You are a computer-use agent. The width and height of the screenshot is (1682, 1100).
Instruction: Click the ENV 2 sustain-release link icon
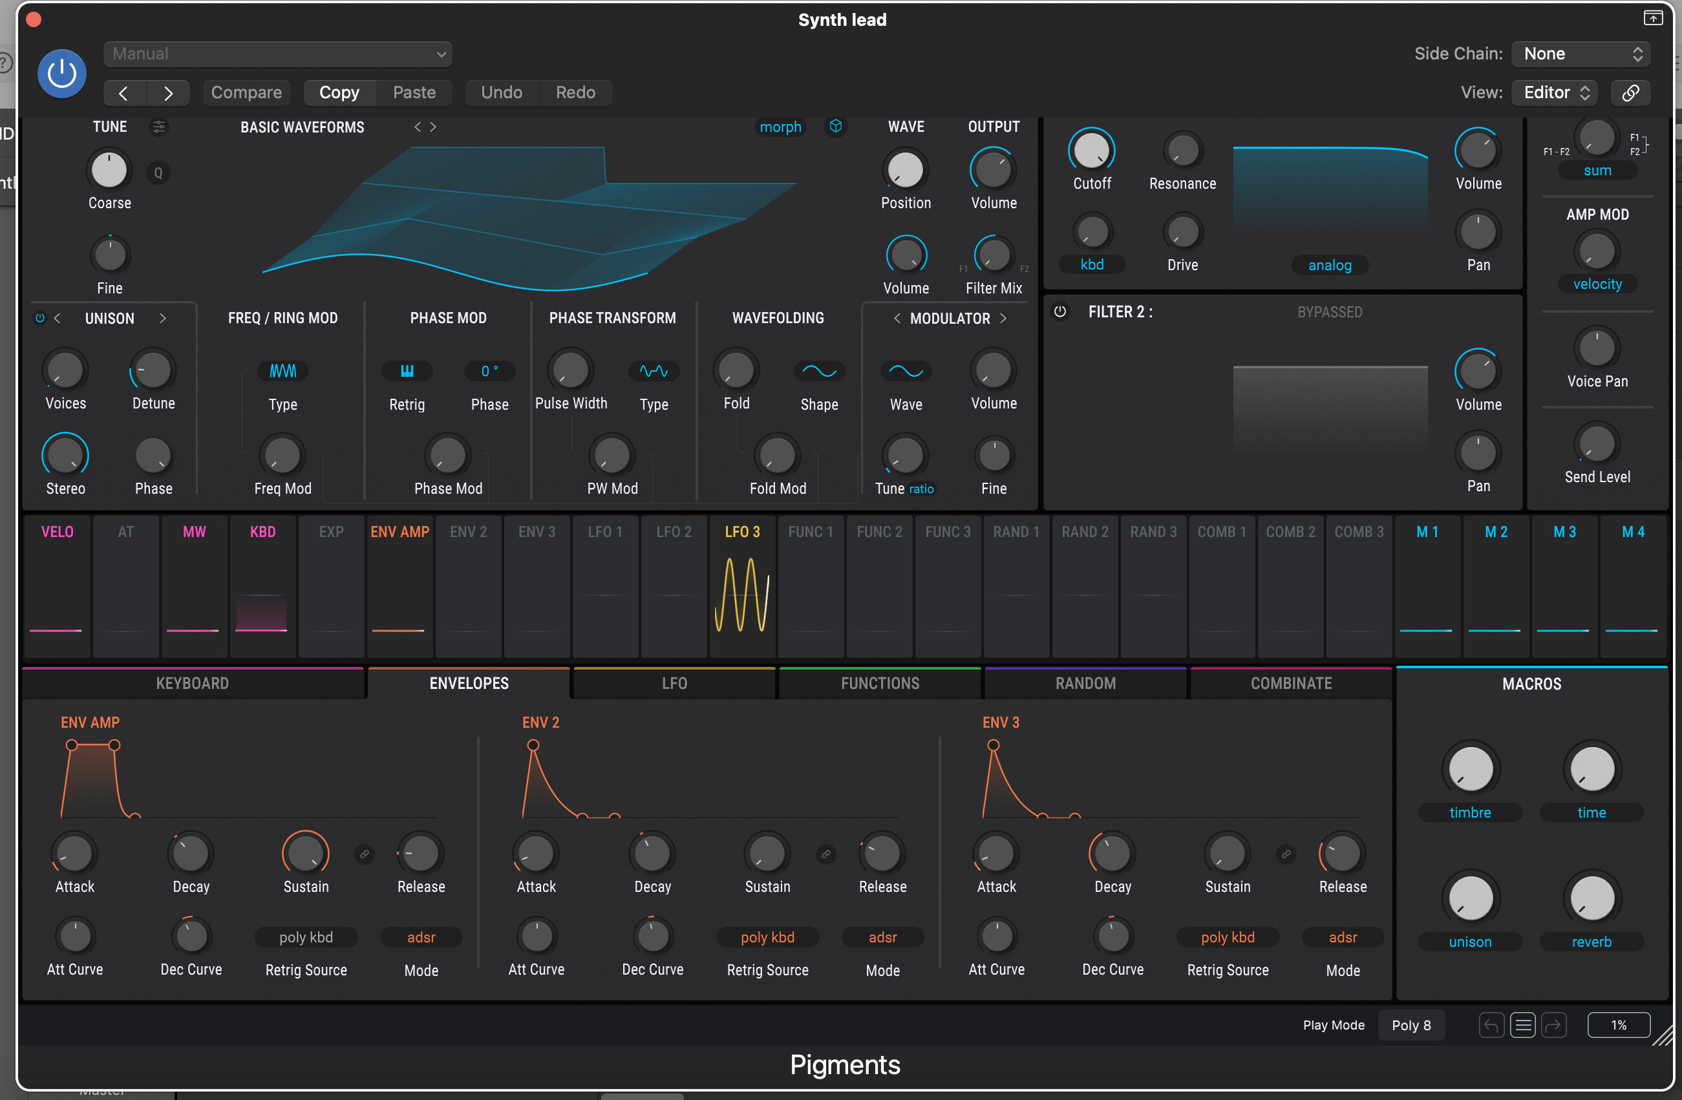click(x=825, y=854)
